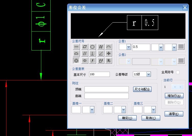The image size is (192, 136).
Task: Expand the first dropdown in 公差1
Action: [128, 47]
